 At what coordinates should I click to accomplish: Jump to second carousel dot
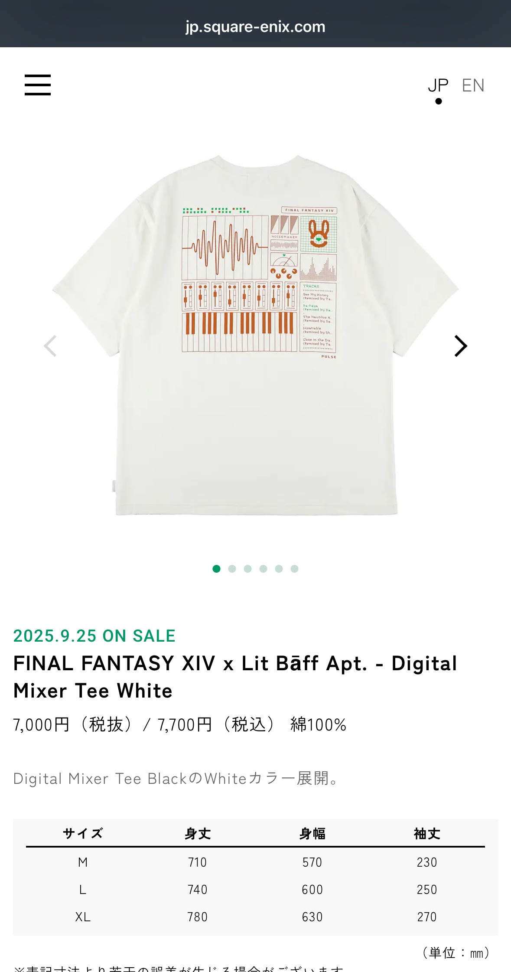point(232,569)
